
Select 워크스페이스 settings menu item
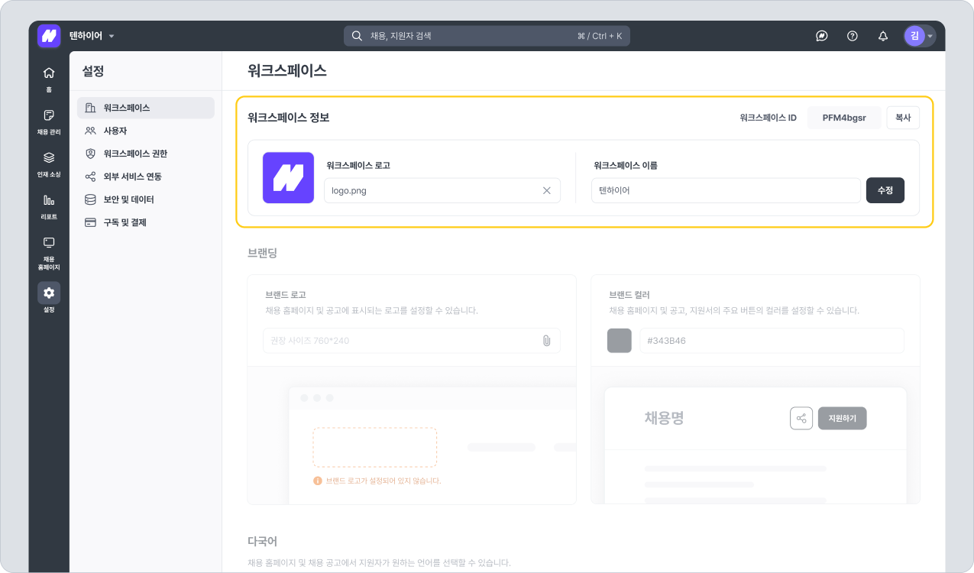pos(146,108)
